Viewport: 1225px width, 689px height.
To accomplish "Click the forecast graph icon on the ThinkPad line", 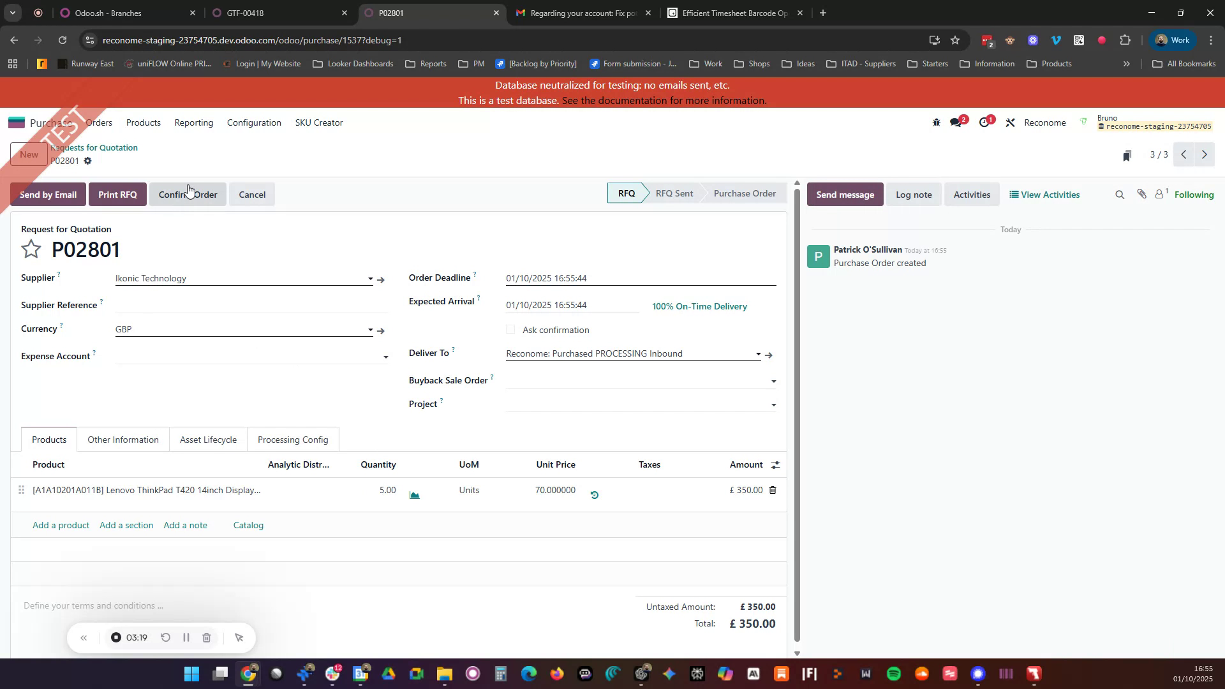I will coord(414,494).
